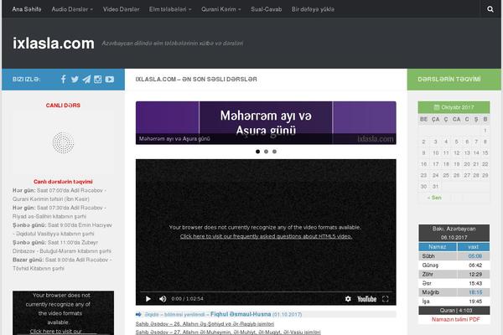Select the first slider dot

pyautogui.click(x=257, y=152)
